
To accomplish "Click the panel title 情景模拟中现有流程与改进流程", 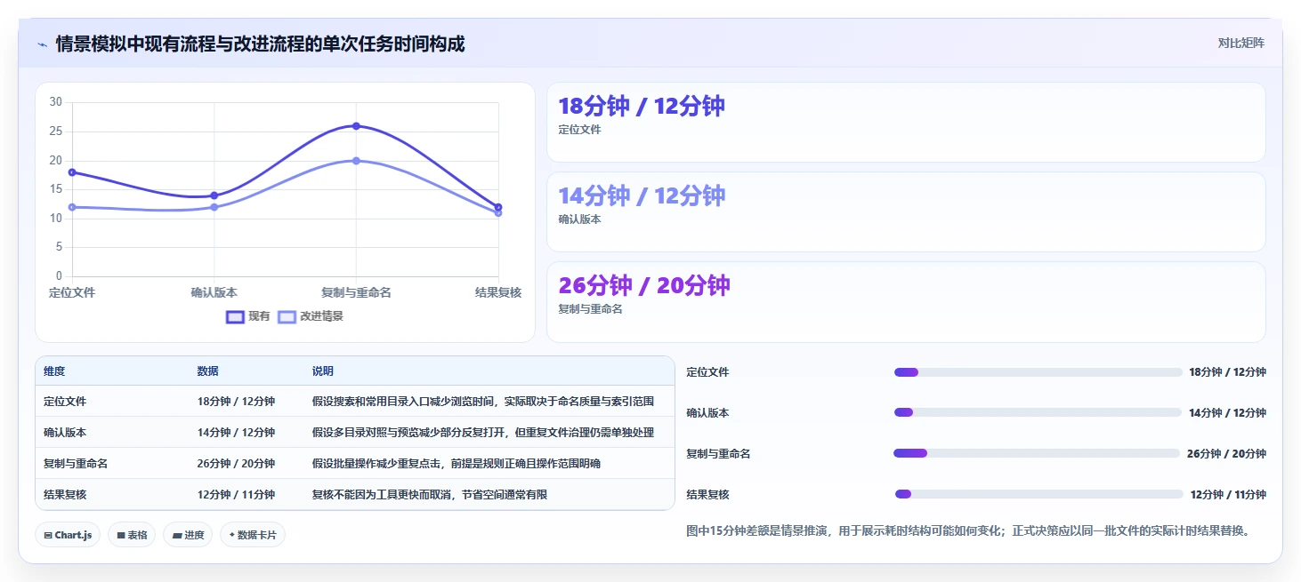I will [x=260, y=44].
